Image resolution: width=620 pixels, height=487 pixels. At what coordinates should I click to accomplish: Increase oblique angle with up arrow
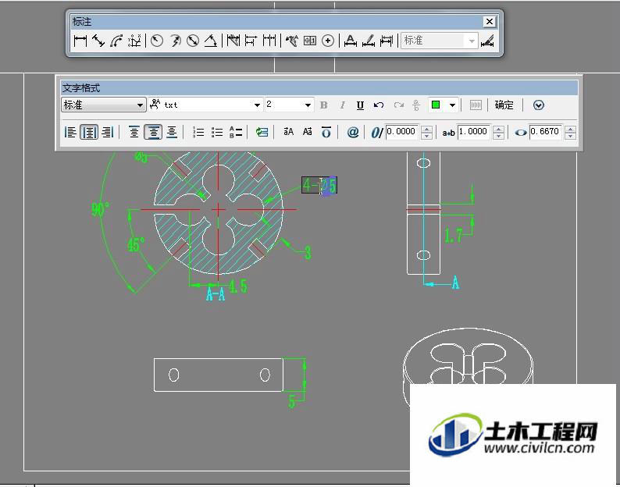(x=426, y=129)
